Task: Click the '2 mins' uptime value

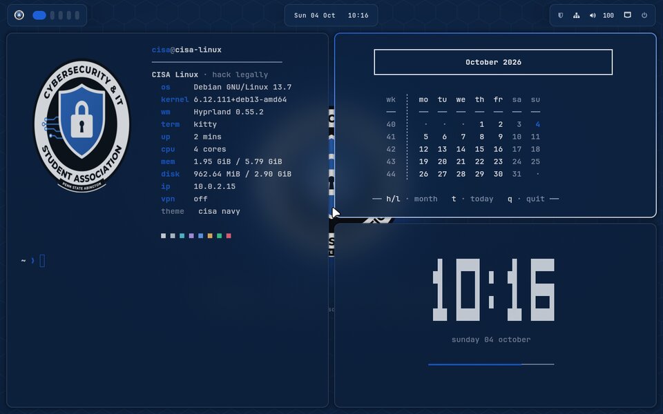Action: click(207, 137)
